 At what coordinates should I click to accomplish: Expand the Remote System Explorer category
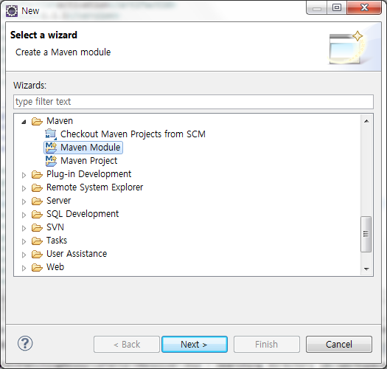24,188
